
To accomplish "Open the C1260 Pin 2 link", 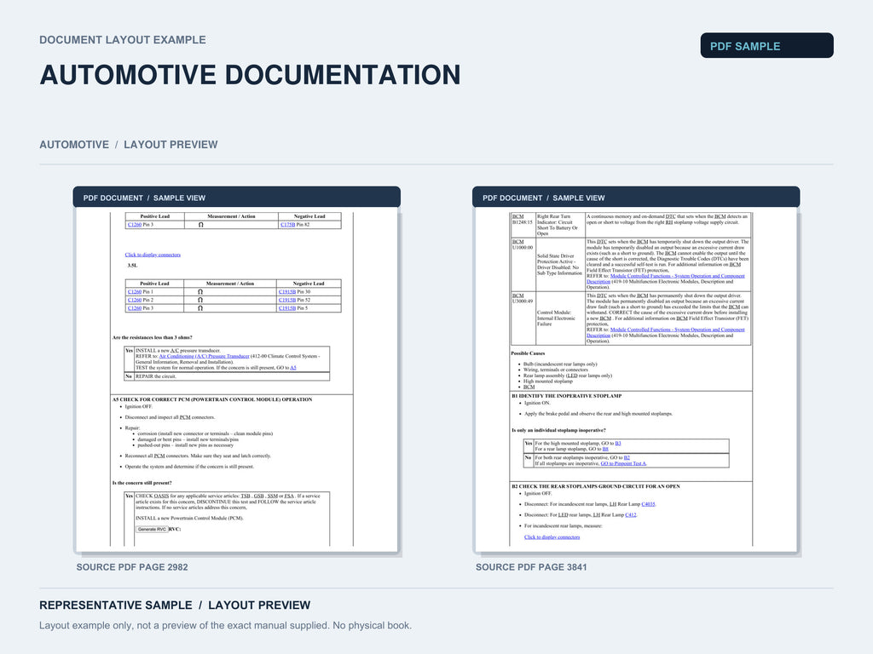I will click(x=134, y=300).
